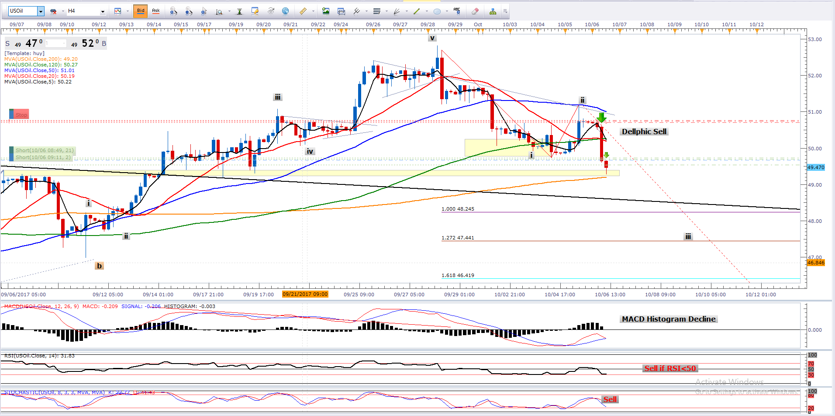
Task: Expand the H4 timeframe dropdown
Action: [x=103, y=11]
